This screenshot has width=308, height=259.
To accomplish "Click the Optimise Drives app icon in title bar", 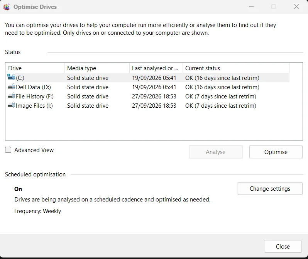I will pyautogui.click(x=7, y=7).
